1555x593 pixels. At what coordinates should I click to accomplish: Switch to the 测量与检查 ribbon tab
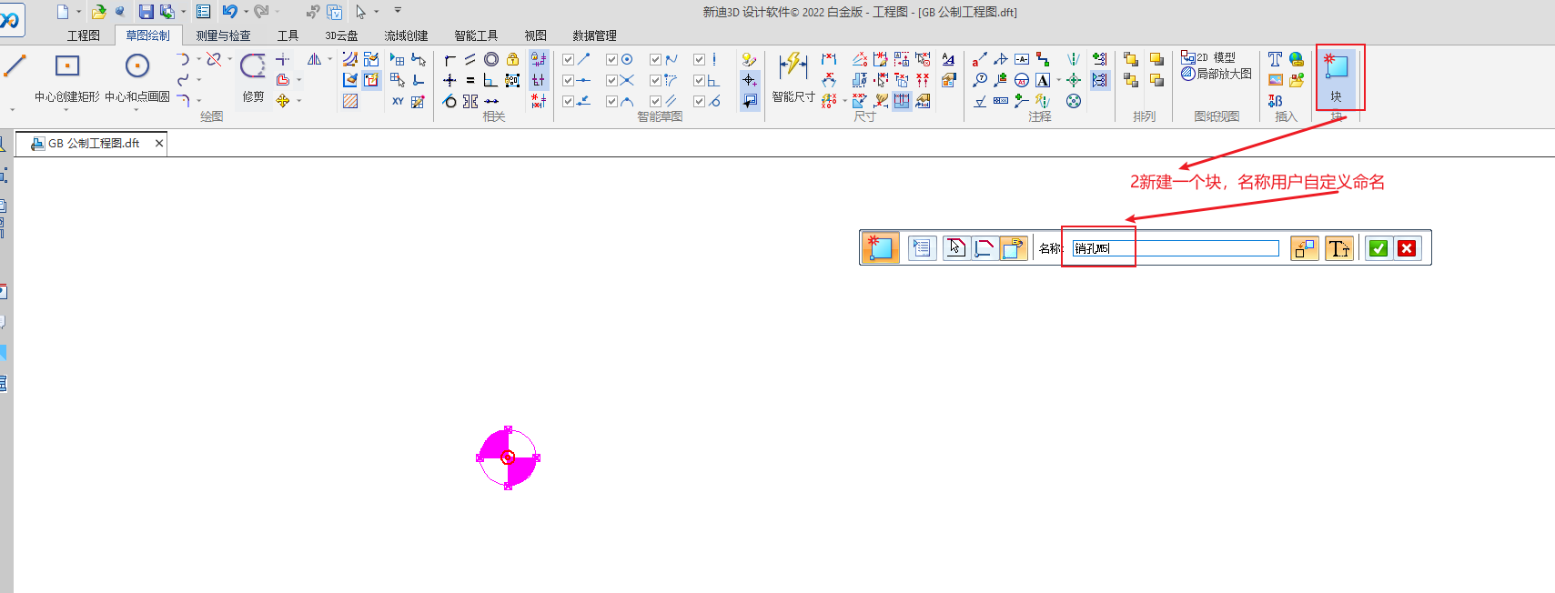pyautogui.click(x=223, y=35)
